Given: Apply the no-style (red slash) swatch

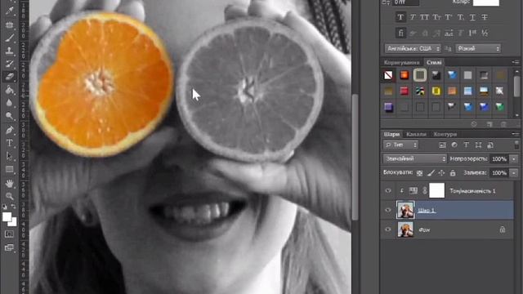Looking at the screenshot, I should pos(388,75).
